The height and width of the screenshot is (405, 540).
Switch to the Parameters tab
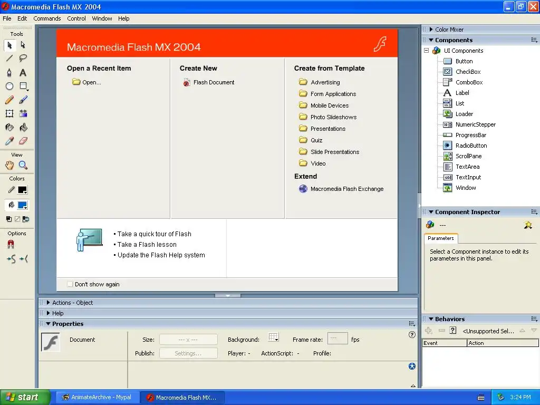click(441, 238)
